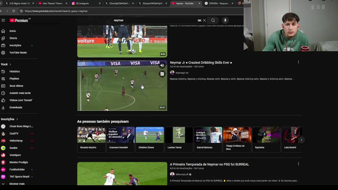Open more options for Primeira Temporada no PSG video
The width and height of the screenshot is (338, 190).
pyautogui.click(x=298, y=164)
